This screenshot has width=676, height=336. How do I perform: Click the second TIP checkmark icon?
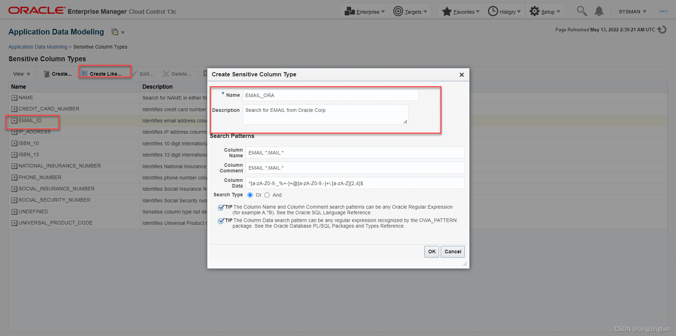pyautogui.click(x=221, y=221)
